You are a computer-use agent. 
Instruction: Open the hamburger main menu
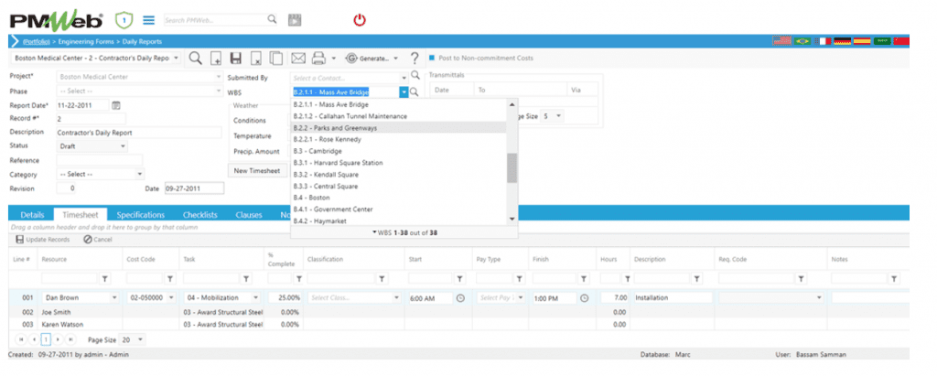pyautogui.click(x=149, y=20)
